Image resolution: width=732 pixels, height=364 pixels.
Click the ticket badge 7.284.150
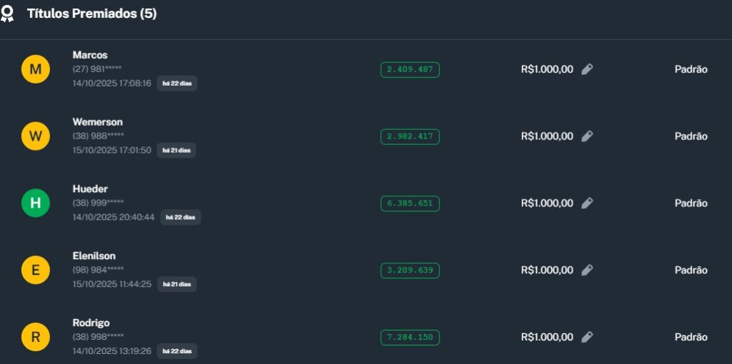(x=410, y=337)
